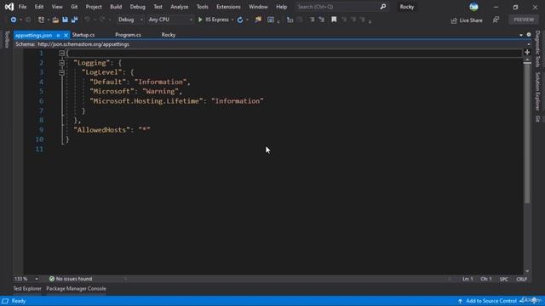The width and height of the screenshot is (545, 306).
Task: Click the CRLF line ending indicator
Action: click(521, 279)
